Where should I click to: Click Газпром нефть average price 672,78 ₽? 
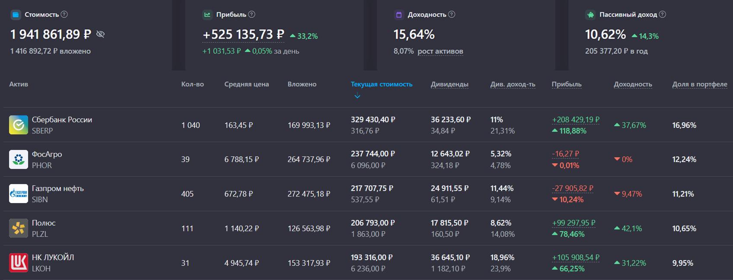click(x=239, y=194)
